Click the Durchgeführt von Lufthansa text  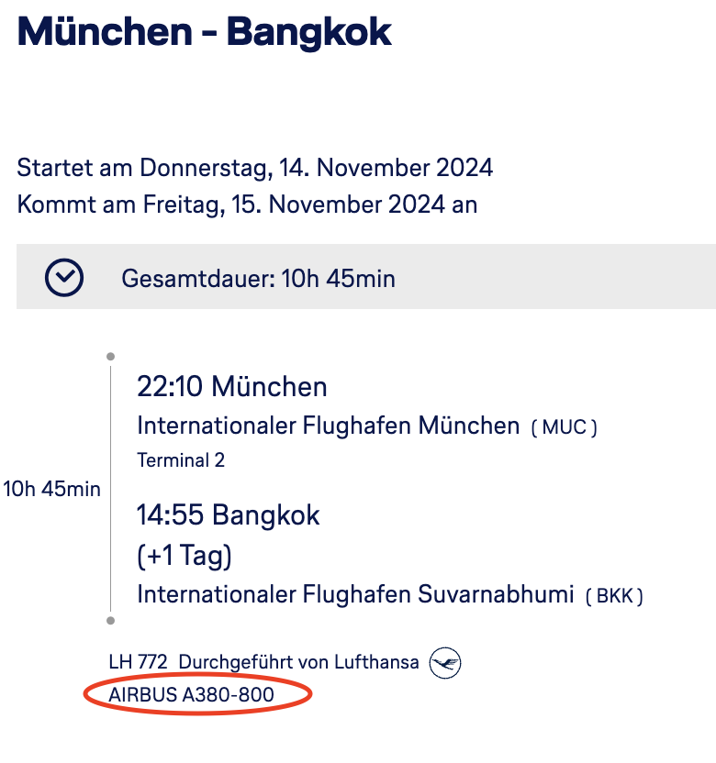click(298, 662)
